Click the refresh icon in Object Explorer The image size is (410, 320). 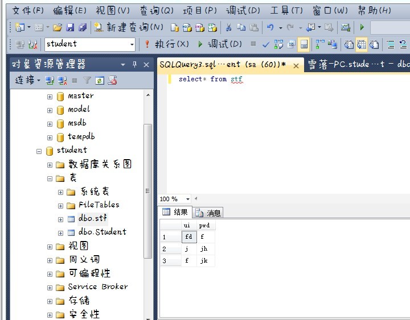tap(100, 81)
